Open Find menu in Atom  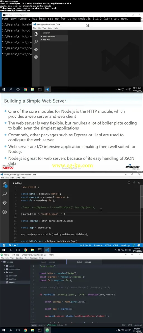pyautogui.click(x=27, y=258)
